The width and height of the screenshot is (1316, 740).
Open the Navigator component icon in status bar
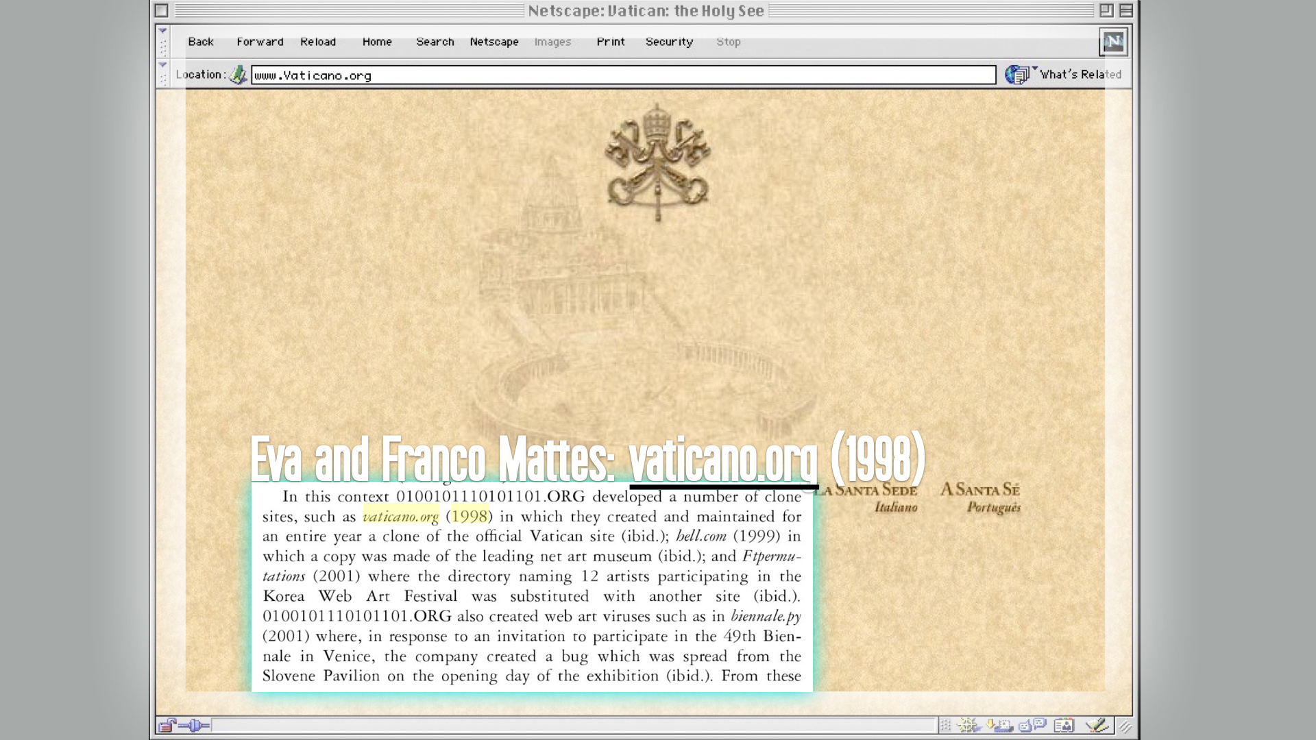click(x=969, y=725)
